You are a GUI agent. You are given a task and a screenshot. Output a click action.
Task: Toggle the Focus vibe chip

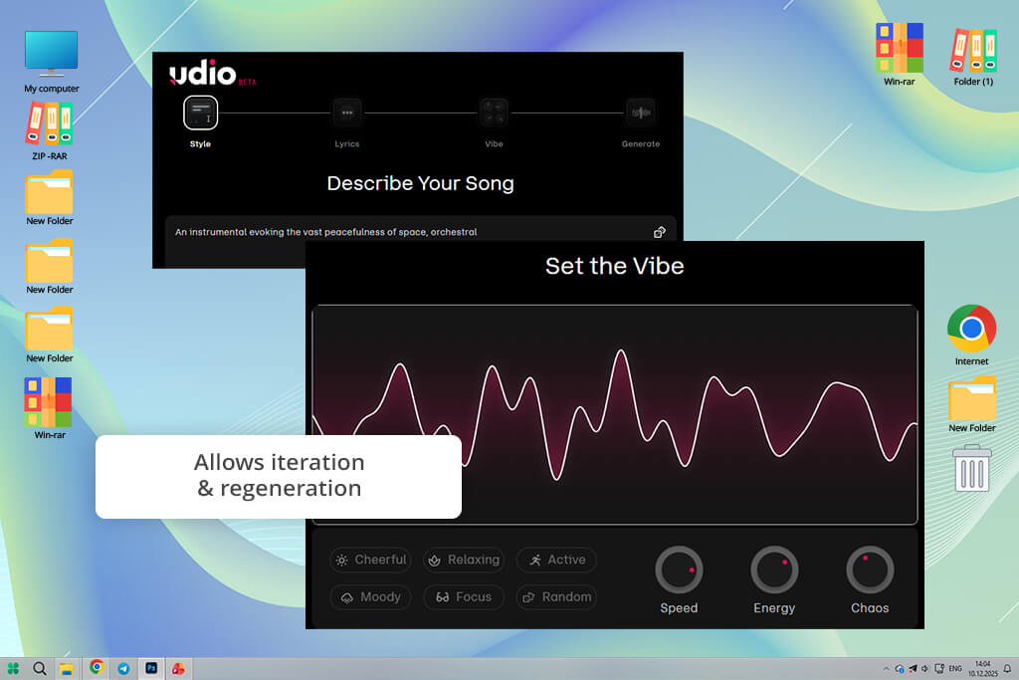tap(464, 596)
